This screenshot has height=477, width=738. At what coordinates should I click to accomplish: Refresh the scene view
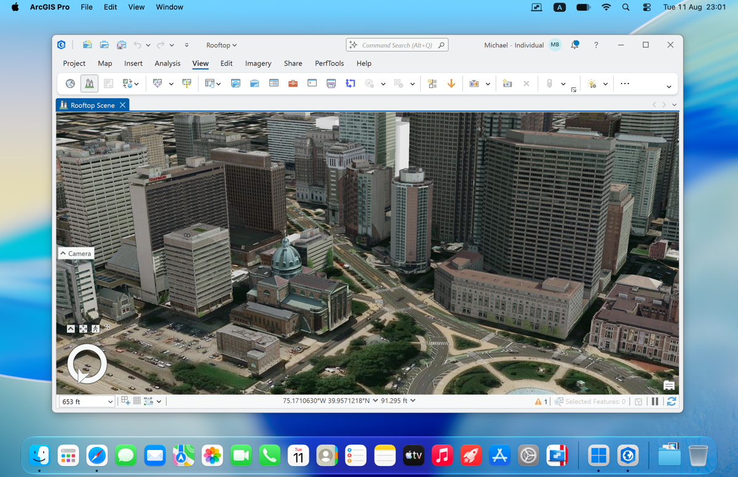[672, 401]
